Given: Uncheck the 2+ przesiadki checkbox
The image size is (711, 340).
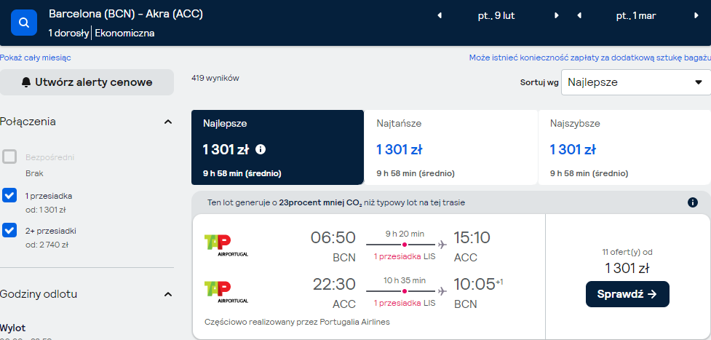Looking at the screenshot, I should pos(9,230).
